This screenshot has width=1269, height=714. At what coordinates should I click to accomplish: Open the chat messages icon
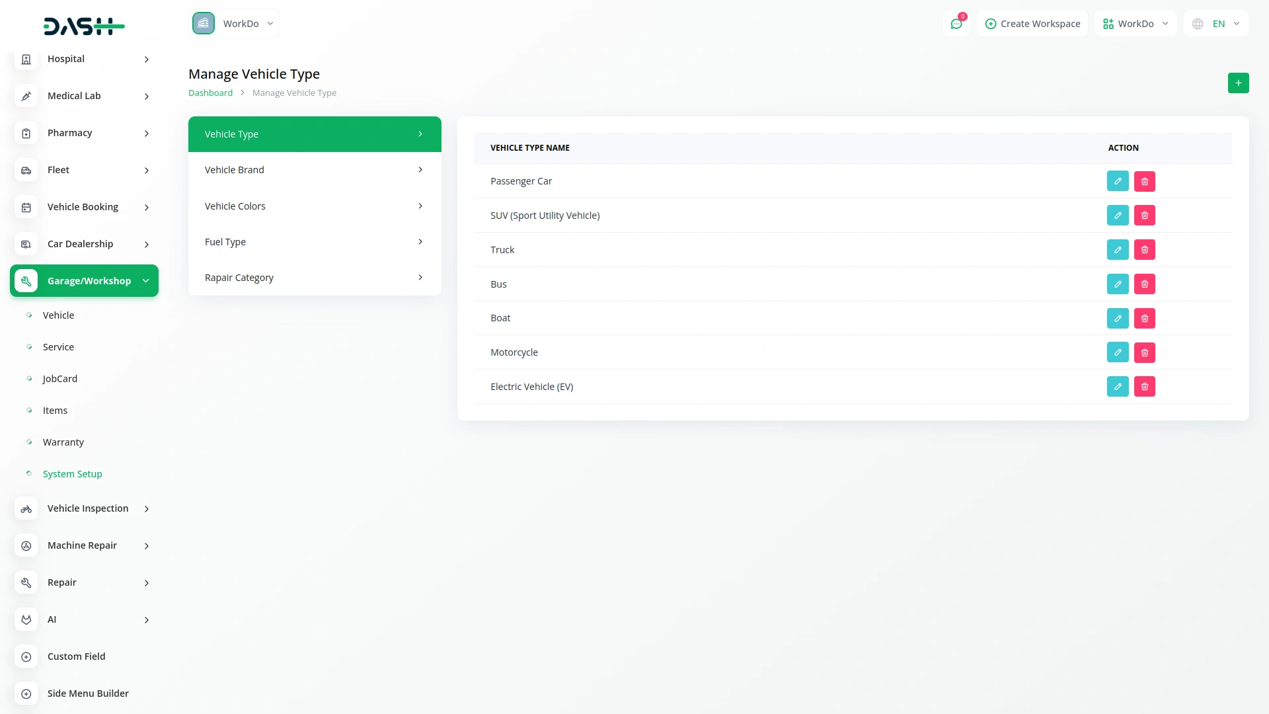tap(956, 24)
